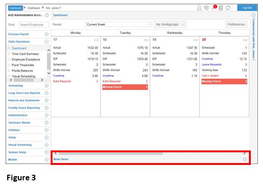Click the dashboard horizontal scrollbar thumb
The image size is (263, 185).
pos(111,154)
